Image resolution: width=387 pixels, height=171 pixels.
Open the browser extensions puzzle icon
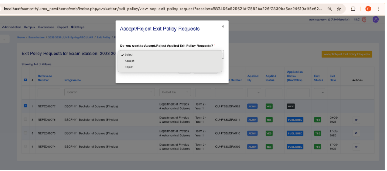[x=353, y=9]
